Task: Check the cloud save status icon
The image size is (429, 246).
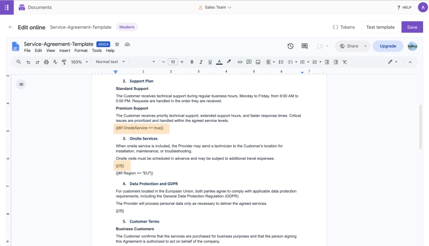Action: coord(127,44)
